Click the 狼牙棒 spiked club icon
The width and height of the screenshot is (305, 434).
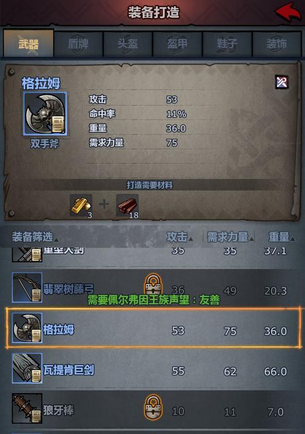[x=27, y=408]
